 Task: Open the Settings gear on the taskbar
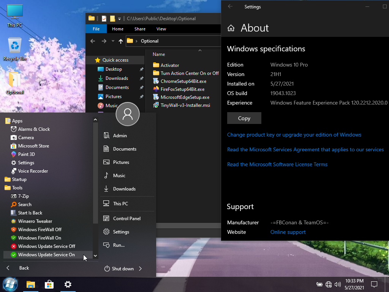point(68,284)
